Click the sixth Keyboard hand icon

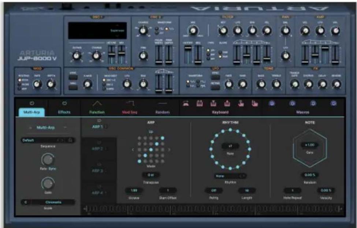254,104
